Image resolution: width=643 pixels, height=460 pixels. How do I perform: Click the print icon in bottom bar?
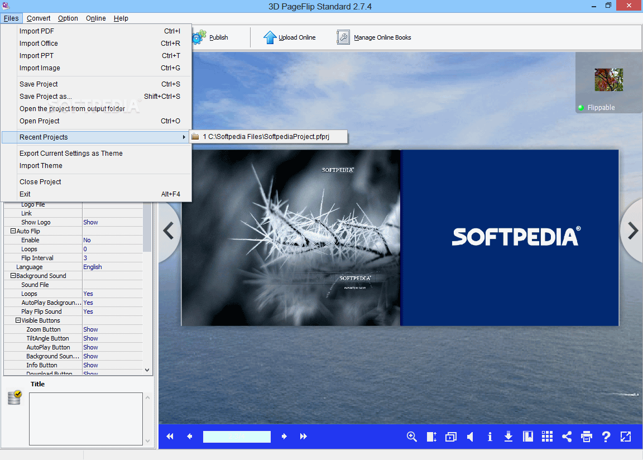click(587, 437)
